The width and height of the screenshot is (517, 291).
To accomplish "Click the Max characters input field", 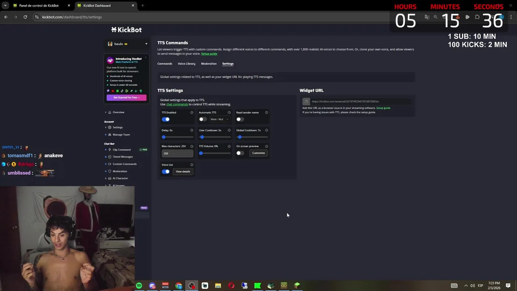I will coord(177,153).
